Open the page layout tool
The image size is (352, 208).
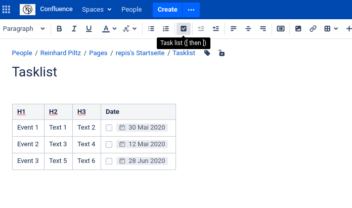pos(281,29)
